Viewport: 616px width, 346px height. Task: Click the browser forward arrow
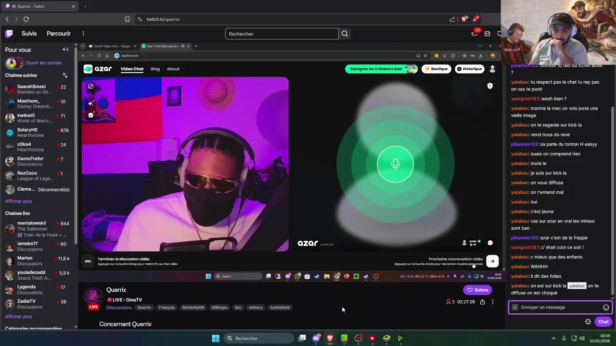point(16,19)
